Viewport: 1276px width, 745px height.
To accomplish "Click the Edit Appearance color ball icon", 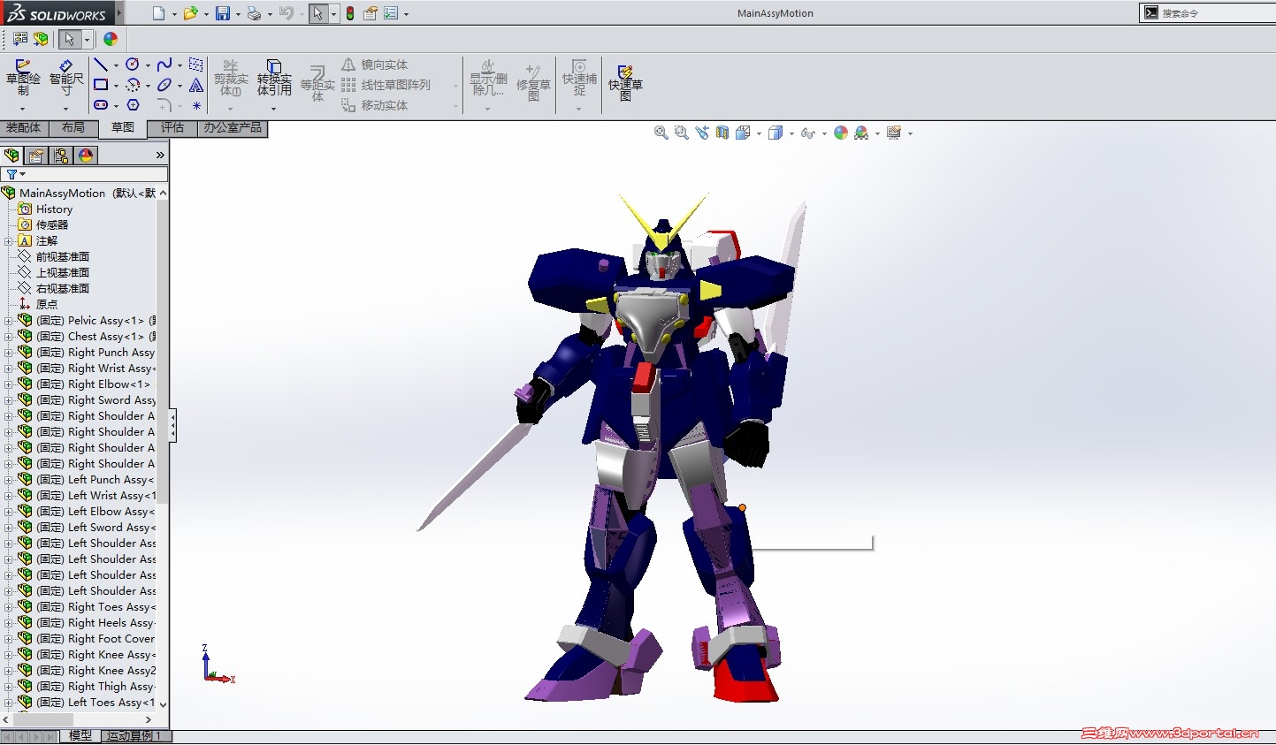I will (841, 133).
